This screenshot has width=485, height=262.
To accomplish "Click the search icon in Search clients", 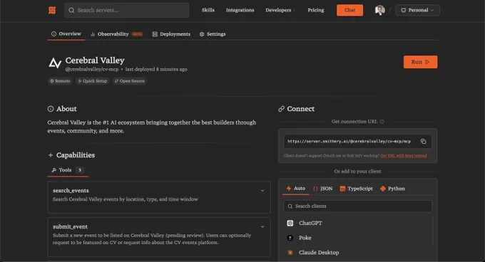I will (290, 206).
